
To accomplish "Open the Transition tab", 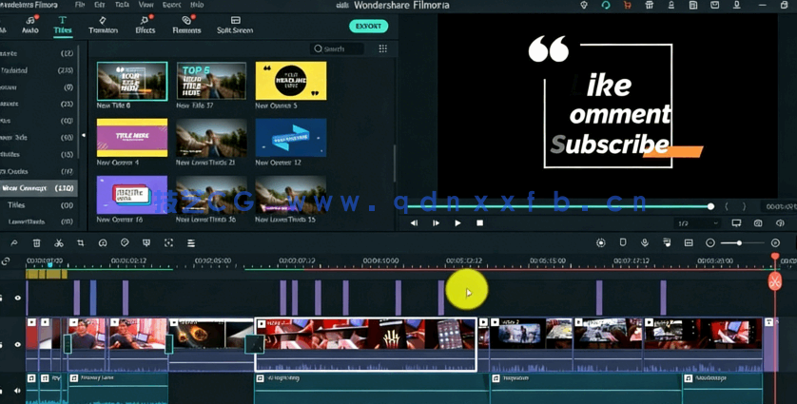I will (x=103, y=25).
